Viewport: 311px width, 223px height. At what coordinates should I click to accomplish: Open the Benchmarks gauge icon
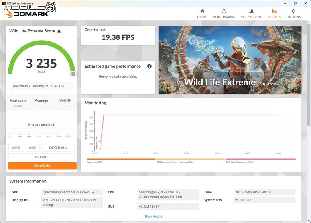click(224, 11)
